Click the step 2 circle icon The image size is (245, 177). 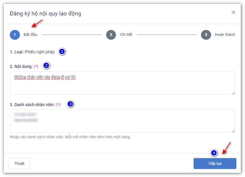tap(111, 35)
